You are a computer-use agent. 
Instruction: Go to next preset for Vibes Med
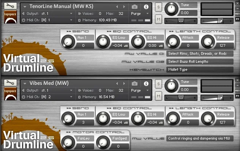pos(124,83)
